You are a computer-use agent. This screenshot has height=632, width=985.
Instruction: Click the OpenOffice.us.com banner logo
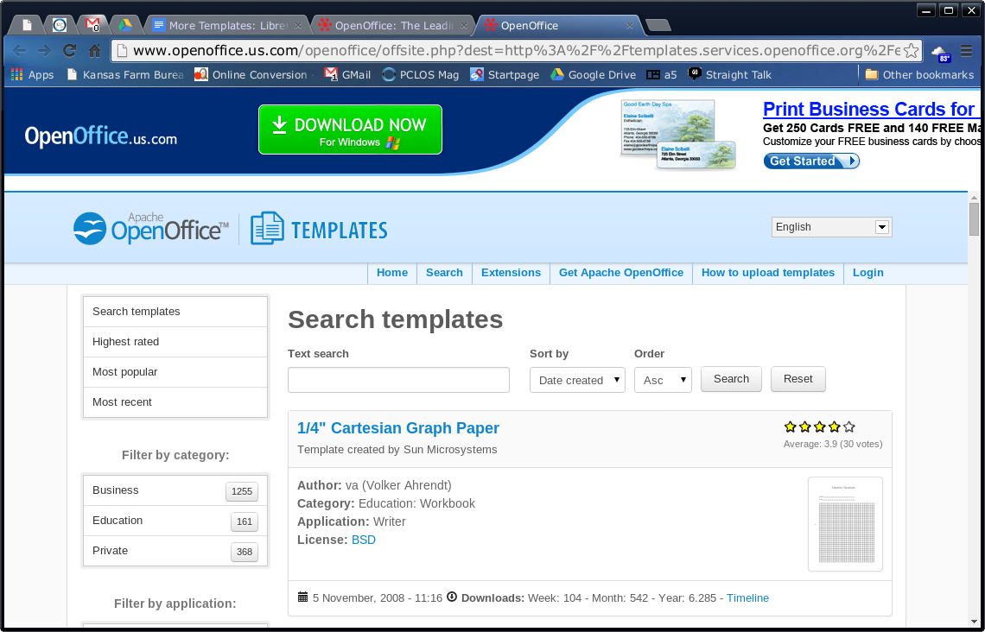100,136
